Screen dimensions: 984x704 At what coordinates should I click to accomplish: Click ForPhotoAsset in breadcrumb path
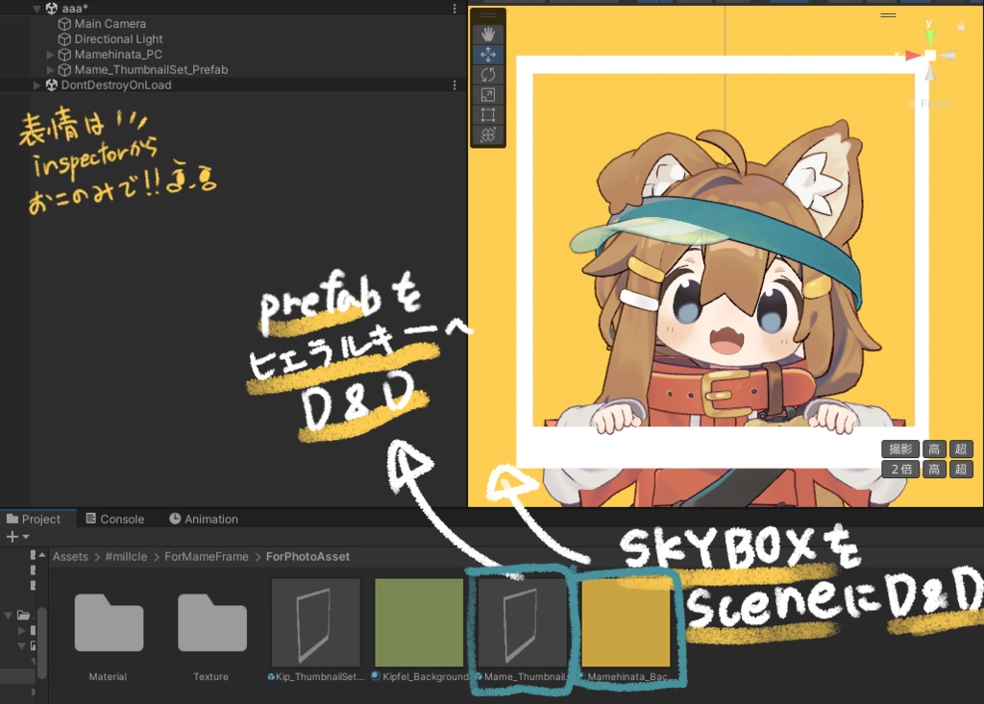307,556
